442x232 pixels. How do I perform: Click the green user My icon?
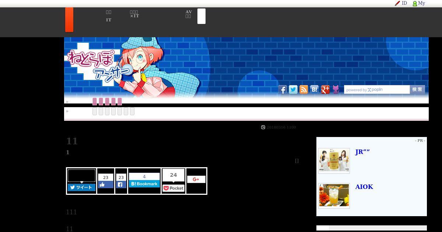tap(415, 4)
